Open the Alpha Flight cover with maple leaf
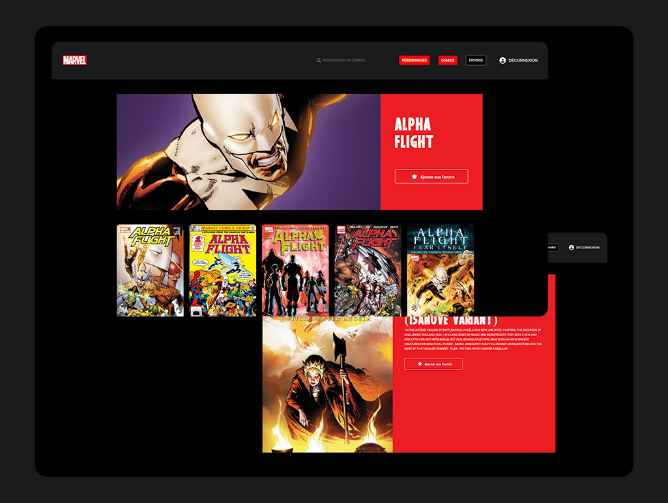668x503 pixels. 368,270
